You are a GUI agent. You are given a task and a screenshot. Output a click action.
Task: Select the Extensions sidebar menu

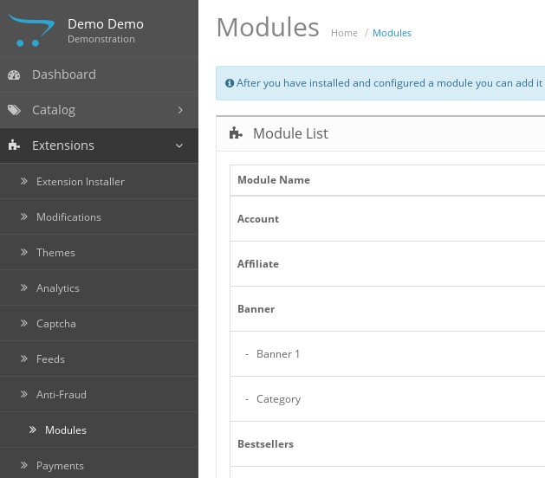tap(99, 145)
